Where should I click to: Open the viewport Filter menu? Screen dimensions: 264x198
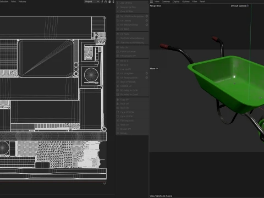point(195,2)
